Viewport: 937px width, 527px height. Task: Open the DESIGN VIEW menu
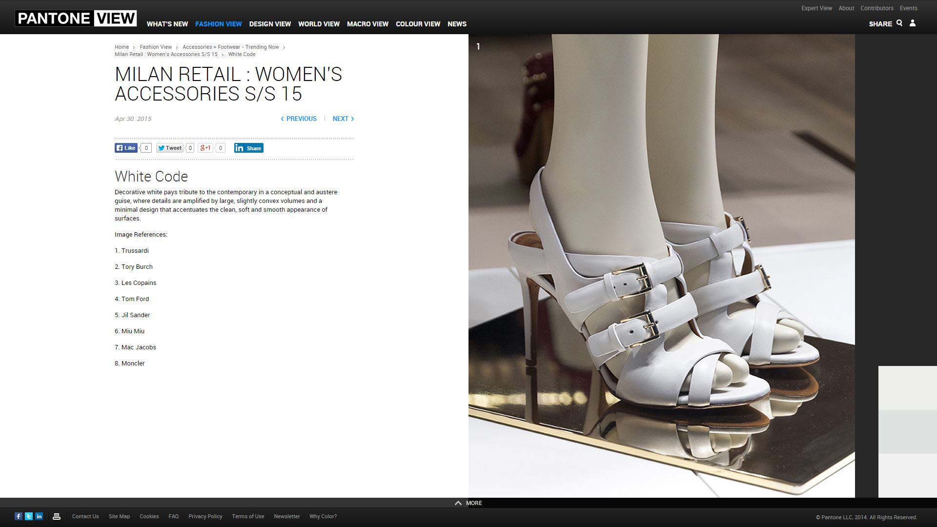pyautogui.click(x=270, y=24)
